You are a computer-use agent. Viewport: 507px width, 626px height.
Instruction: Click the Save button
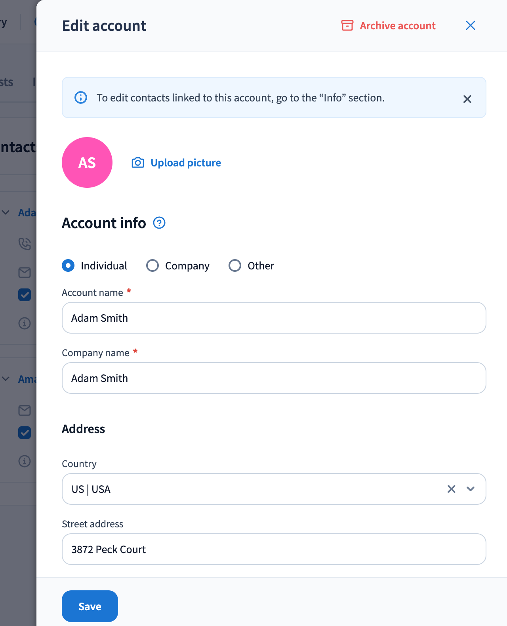tap(90, 606)
